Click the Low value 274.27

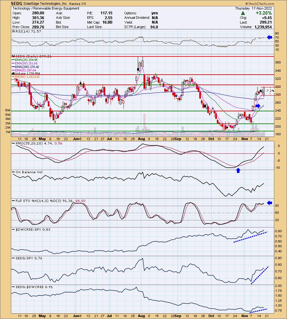[x=38, y=22]
